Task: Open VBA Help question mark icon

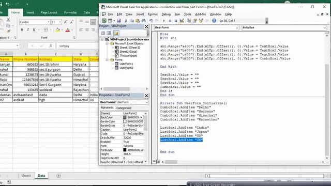Action: coord(214,21)
